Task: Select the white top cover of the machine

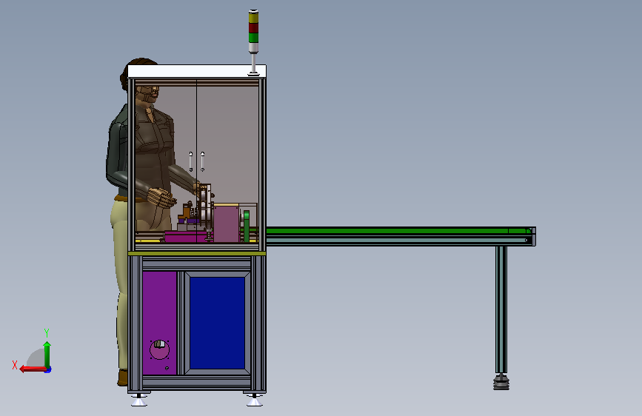Action: pyautogui.click(x=197, y=71)
